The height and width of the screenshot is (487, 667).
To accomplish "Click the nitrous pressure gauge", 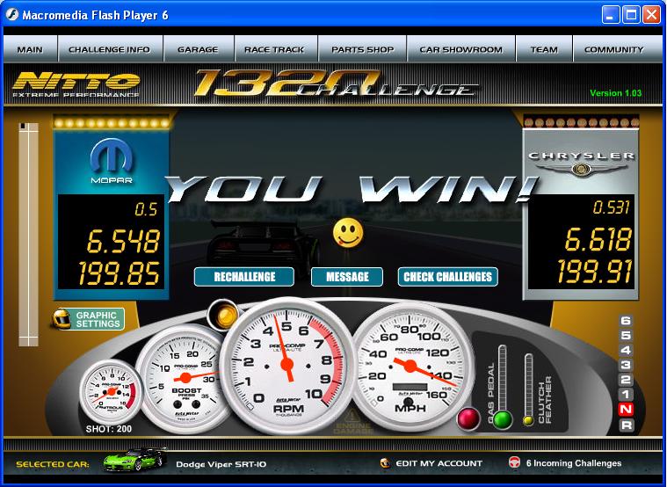I will click(112, 392).
